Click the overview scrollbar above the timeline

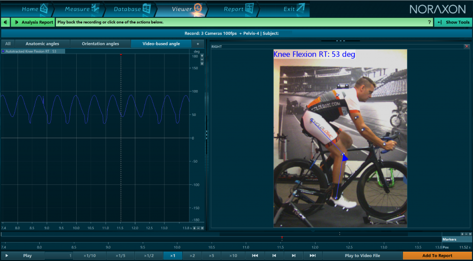(x=221, y=234)
